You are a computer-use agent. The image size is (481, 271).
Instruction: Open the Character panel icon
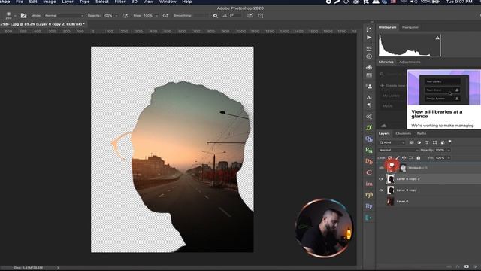pos(369,97)
